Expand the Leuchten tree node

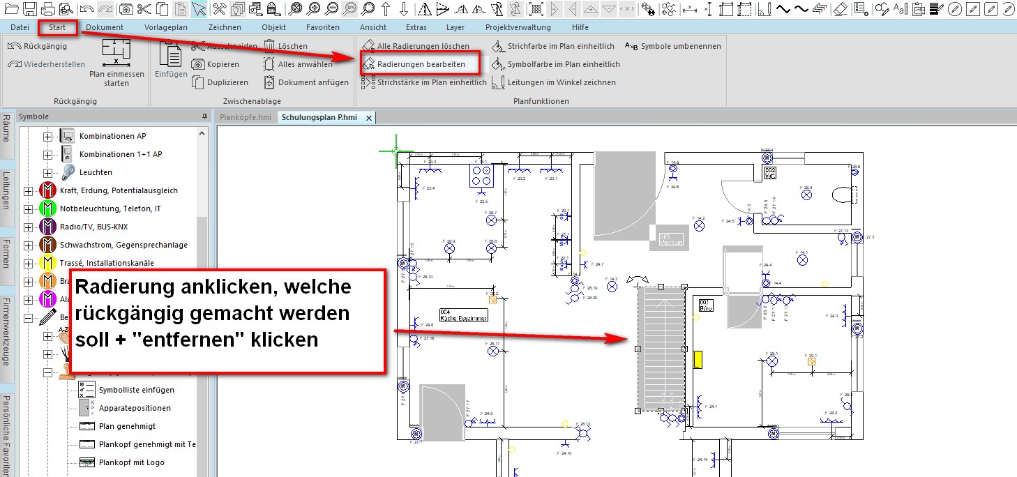pos(47,172)
